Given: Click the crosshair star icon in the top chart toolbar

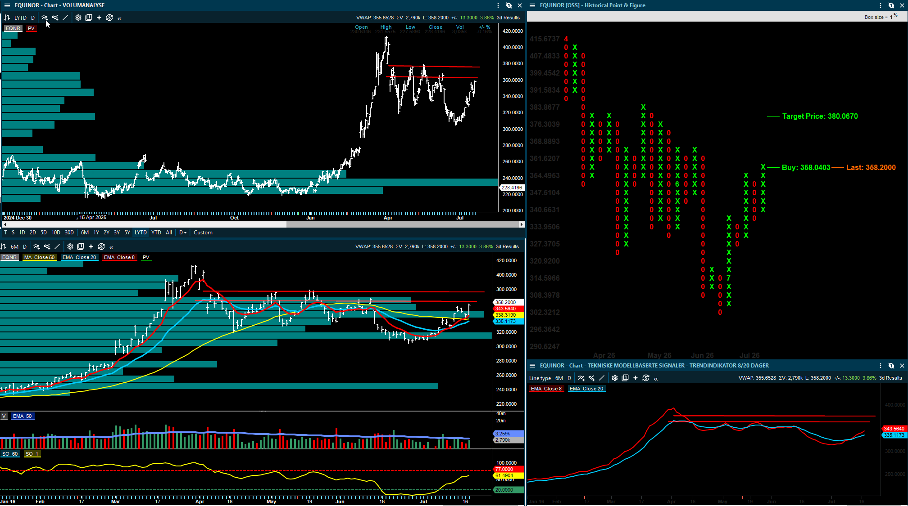Looking at the screenshot, I should click(99, 18).
